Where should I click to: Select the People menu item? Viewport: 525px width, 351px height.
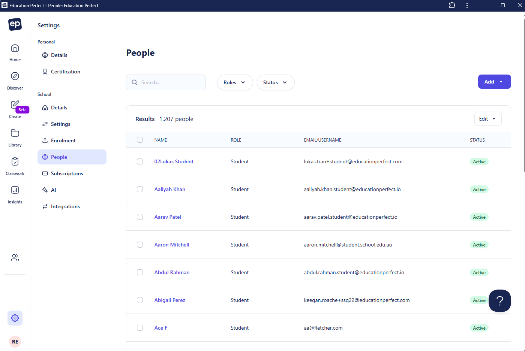point(72,157)
